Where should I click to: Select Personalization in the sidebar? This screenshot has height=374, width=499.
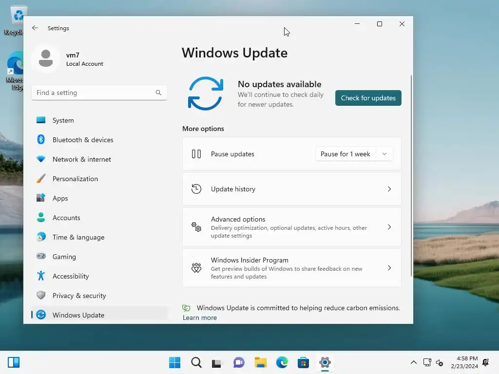(x=99, y=178)
